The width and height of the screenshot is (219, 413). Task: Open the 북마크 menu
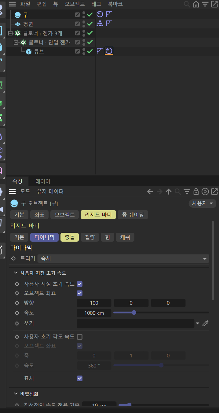[115, 4]
